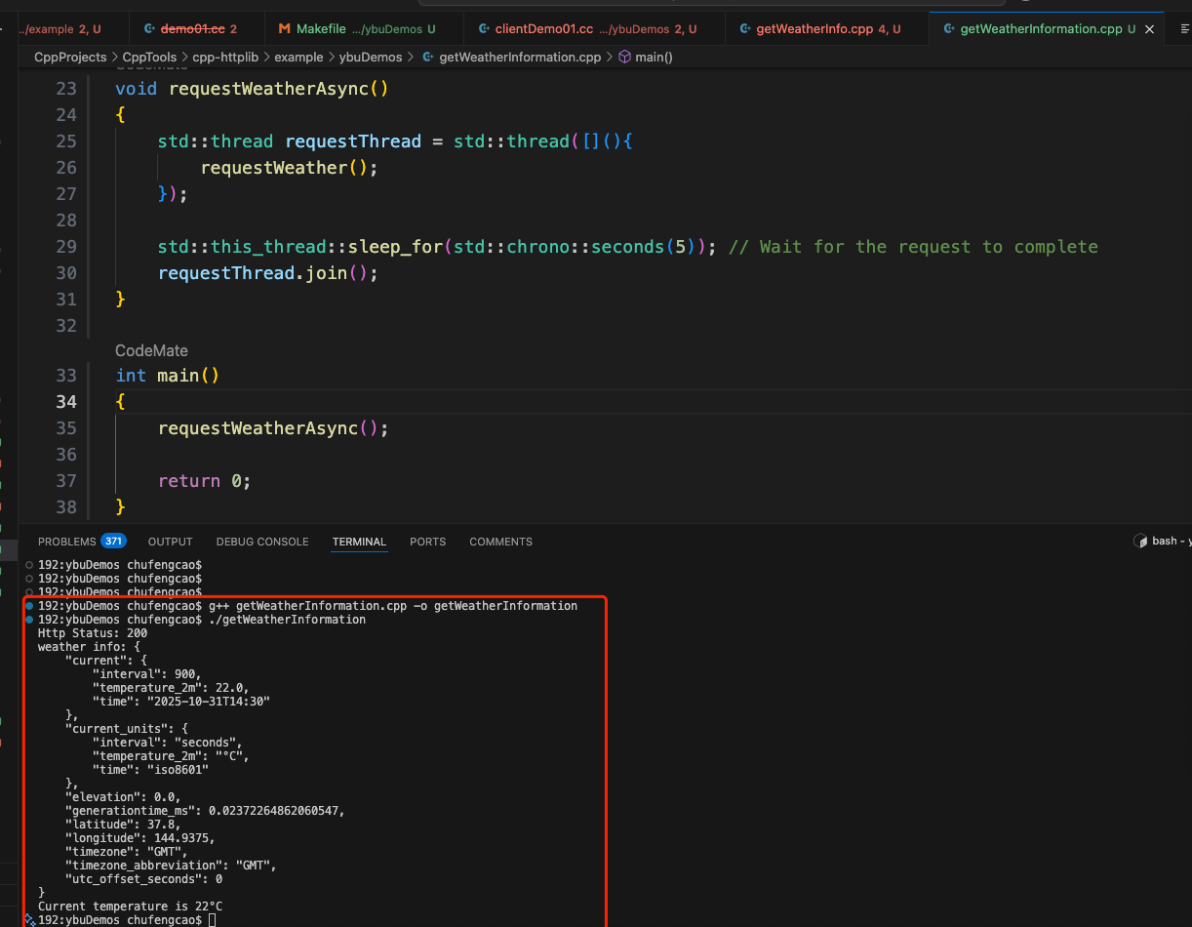
Task: Click requestThread.join() on line 30
Action: tap(267, 273)
